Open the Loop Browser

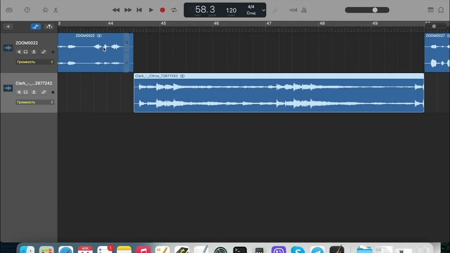pyautogui.click(x=441, y=10)
